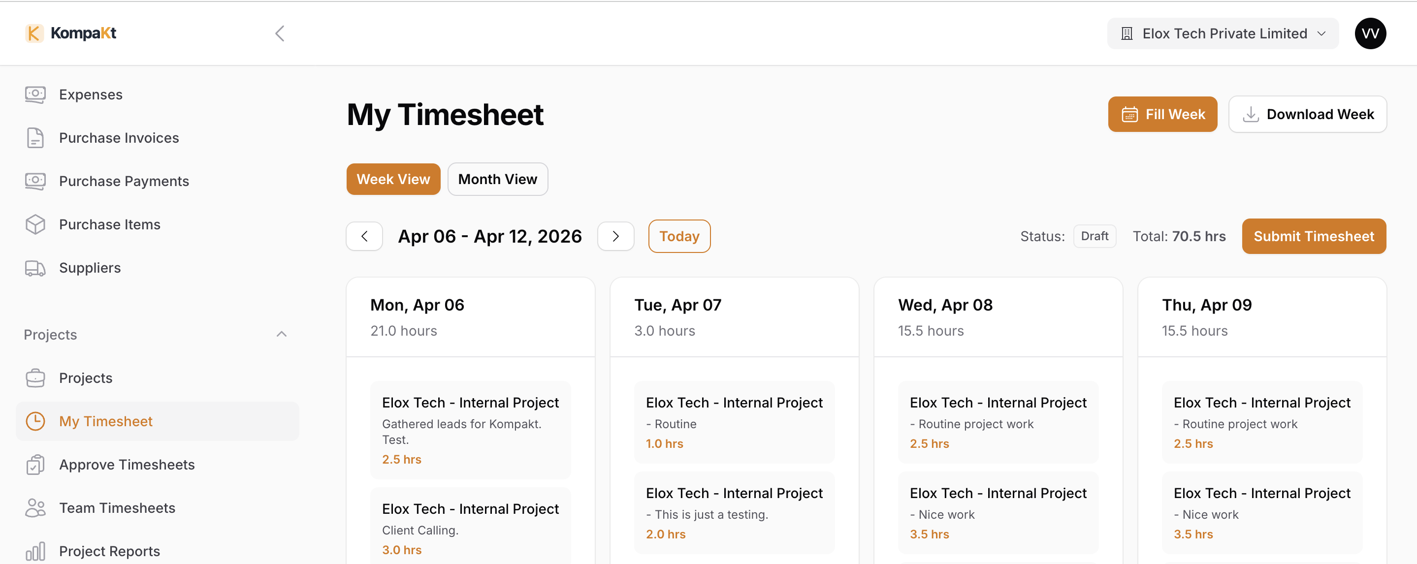Open Purchase Invoices in the sidebar
1417x564 pixels.
click(157, 138)
